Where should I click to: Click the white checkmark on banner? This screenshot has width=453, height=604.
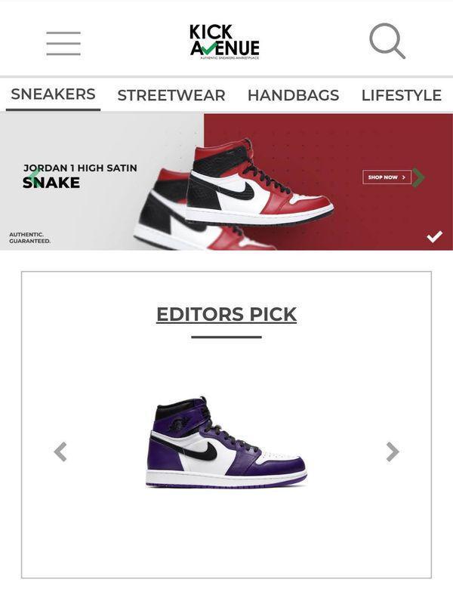(435, 236)
